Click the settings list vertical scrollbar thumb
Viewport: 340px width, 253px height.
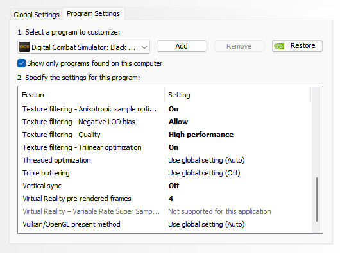pyautogui.click(x=317, y=199)
